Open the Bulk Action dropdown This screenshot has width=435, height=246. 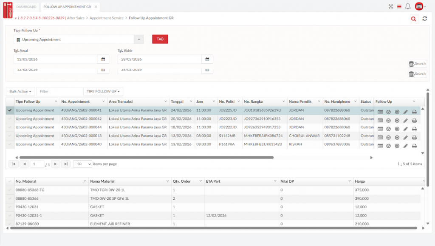[20, 91]
